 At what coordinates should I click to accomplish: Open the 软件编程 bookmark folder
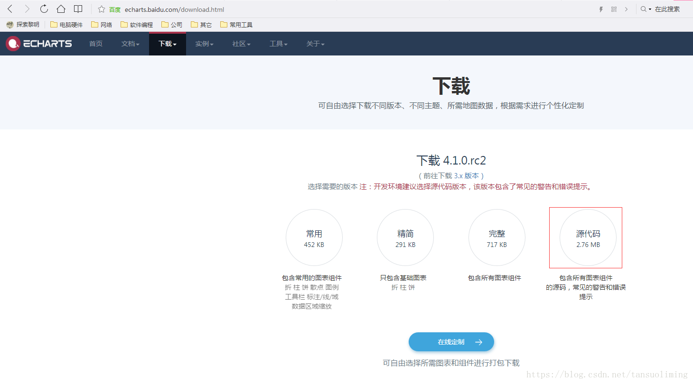point(137,25)
